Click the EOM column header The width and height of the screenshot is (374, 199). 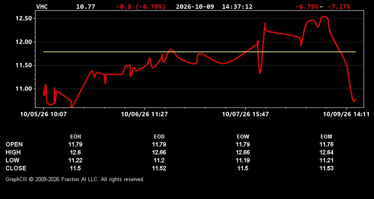(x=326, y=137)
